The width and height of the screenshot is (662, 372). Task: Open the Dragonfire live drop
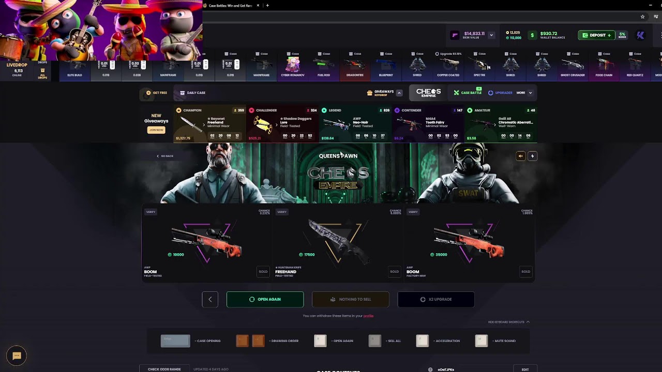(x=355, y=66)
